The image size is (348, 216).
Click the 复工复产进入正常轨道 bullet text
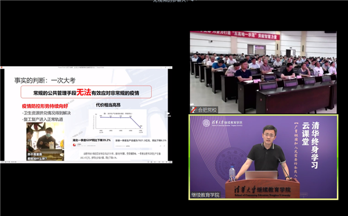[x=43, y=120]
